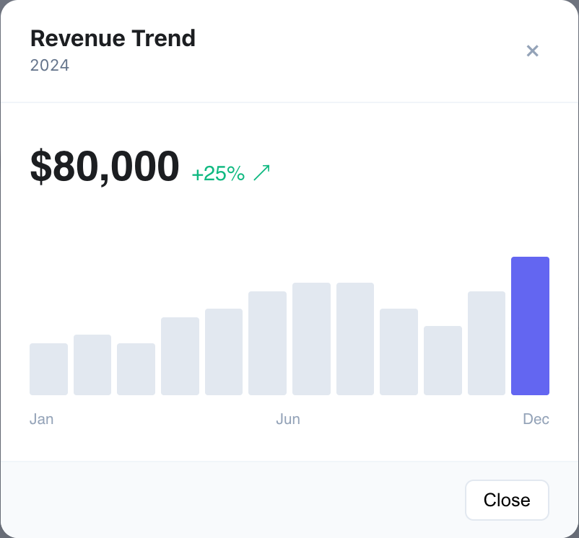The image size is (579, 538).
Task: Select the $80,000 revenue figure
Action: (x=104, y=166)
